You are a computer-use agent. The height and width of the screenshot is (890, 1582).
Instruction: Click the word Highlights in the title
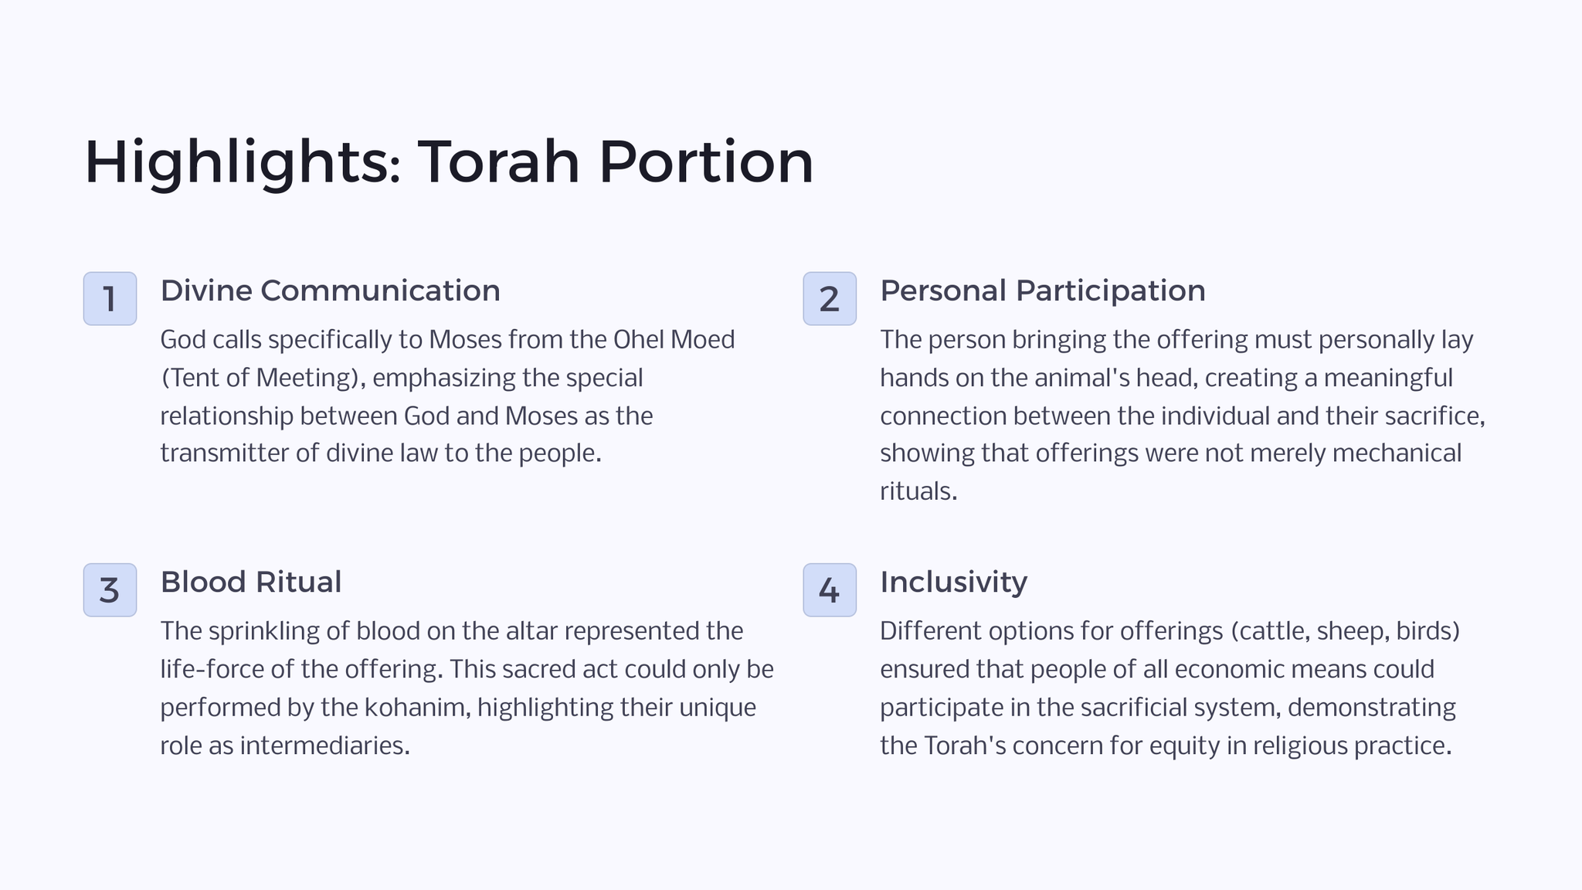pyautogui.click(x=243, y=162)
